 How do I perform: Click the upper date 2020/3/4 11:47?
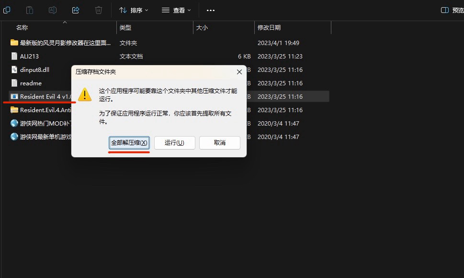pos(278,124)
